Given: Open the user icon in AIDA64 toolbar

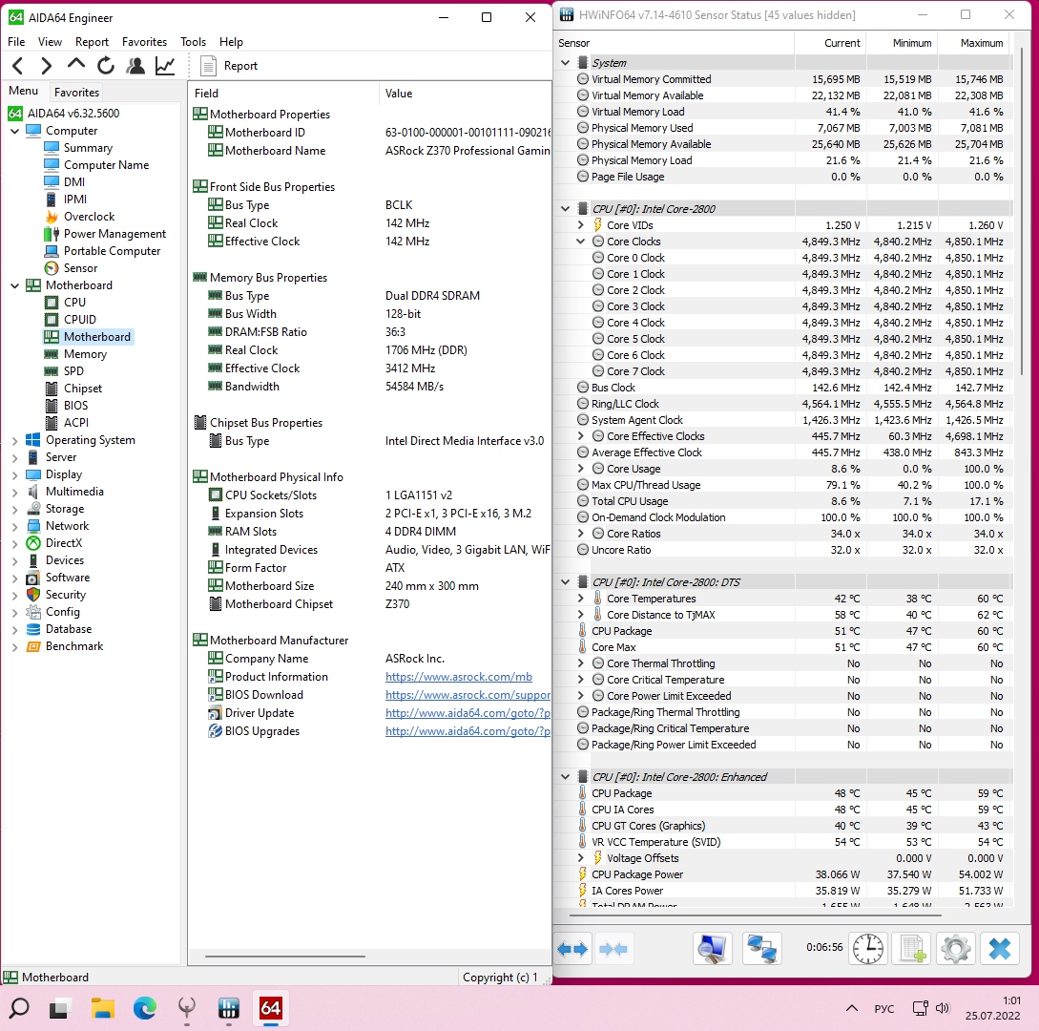Looking at the screenshot, I should coord(135,66).
